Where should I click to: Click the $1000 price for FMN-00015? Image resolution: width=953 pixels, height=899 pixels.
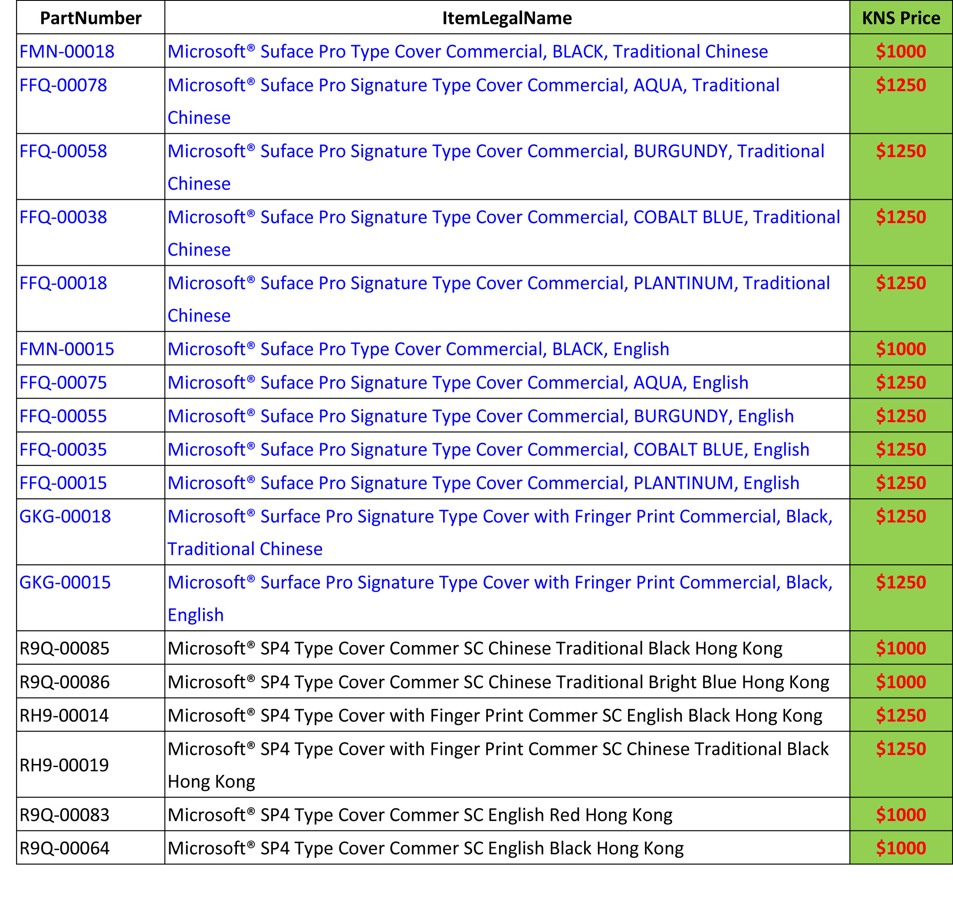point(901,349)
